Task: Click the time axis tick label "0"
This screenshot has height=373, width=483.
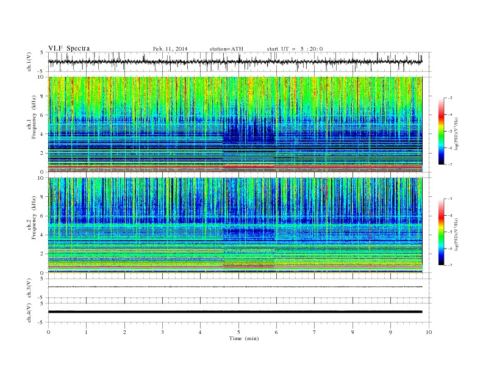Action: click(48, 332)
